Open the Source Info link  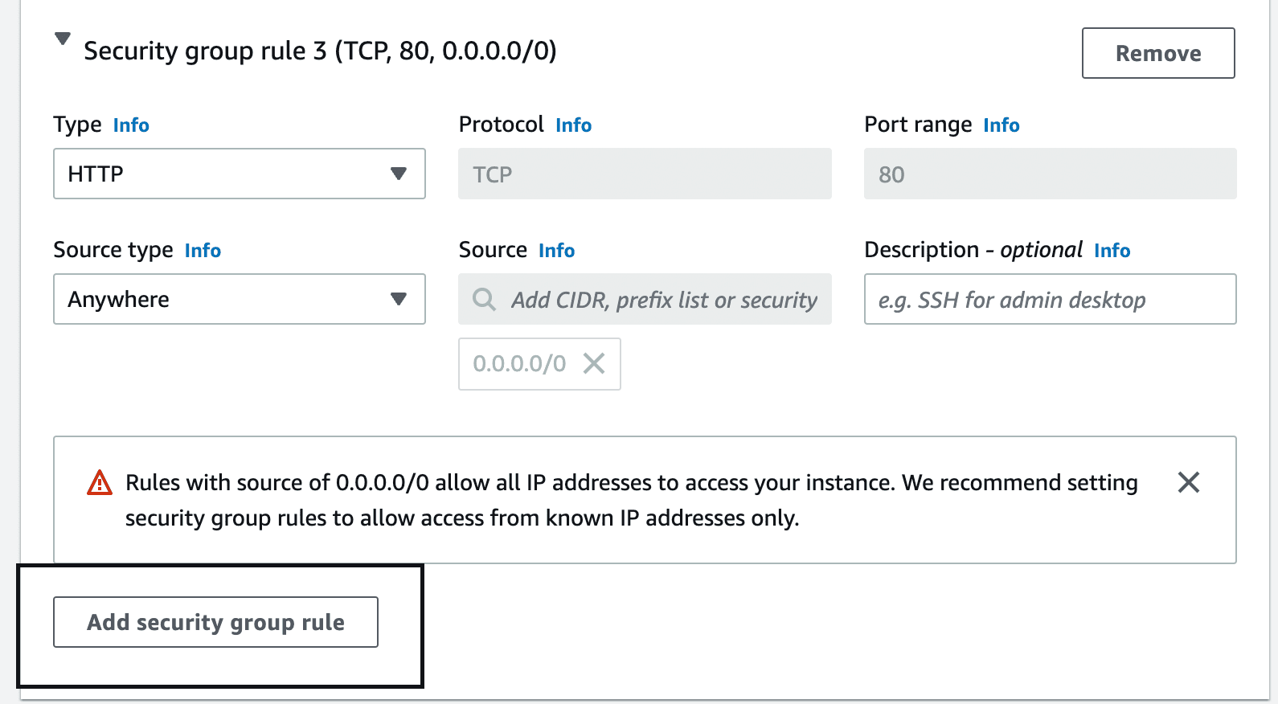click(556, 250)
